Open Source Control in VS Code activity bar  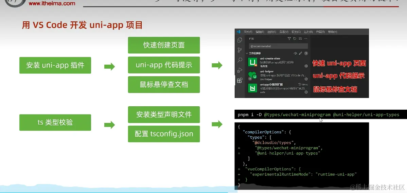point(240,50)
